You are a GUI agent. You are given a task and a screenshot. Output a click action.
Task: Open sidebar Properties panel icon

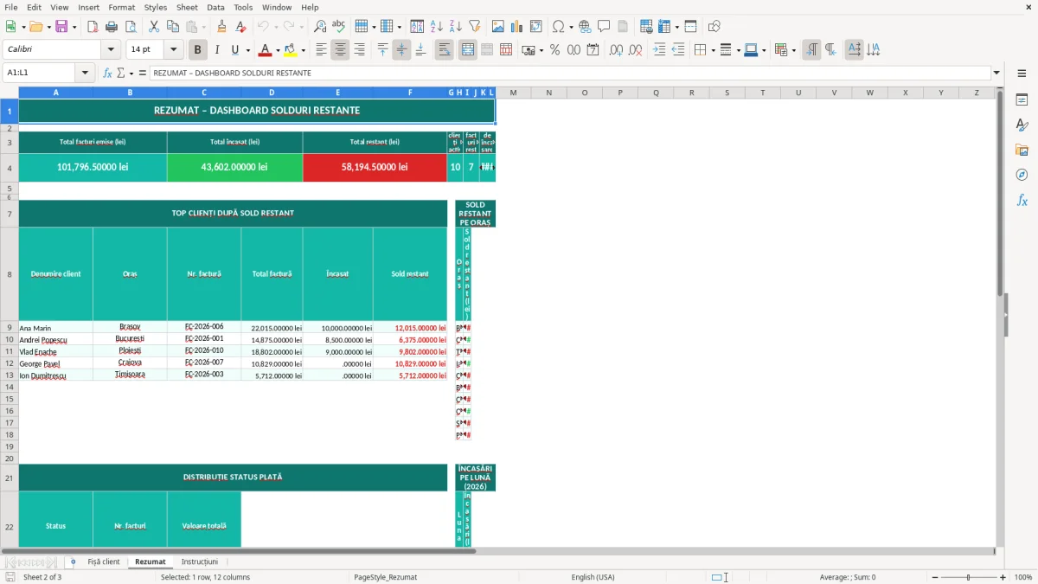coord(1022,100)
